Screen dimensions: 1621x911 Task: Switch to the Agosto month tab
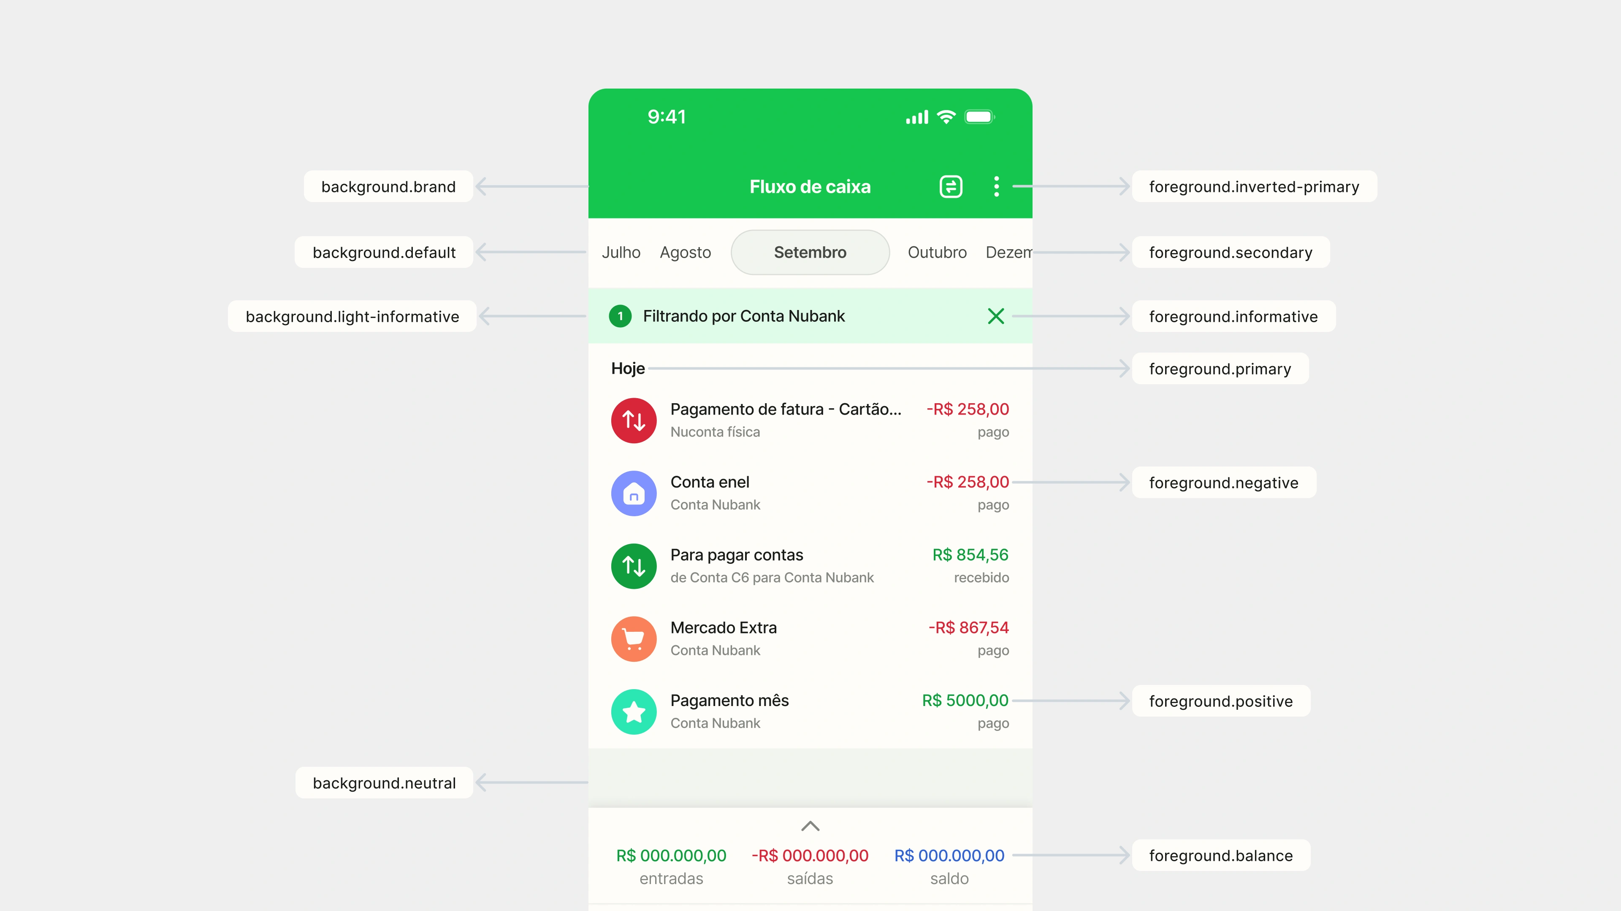click(685, 253)
